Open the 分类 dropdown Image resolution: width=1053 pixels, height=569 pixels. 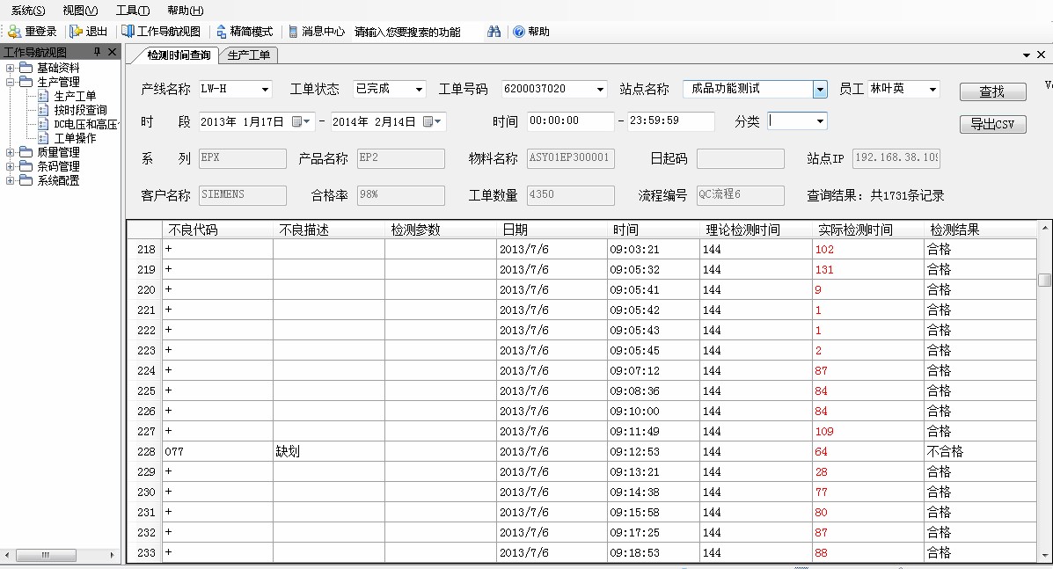click(x=820, y=121)
